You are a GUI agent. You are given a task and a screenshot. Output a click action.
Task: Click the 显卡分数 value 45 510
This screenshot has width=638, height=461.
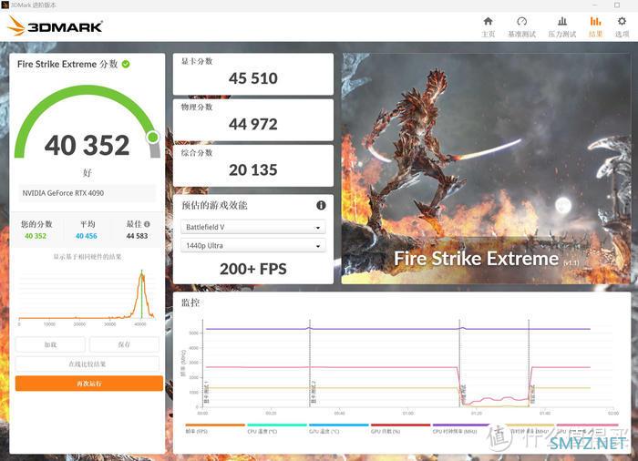pos(253,78)
